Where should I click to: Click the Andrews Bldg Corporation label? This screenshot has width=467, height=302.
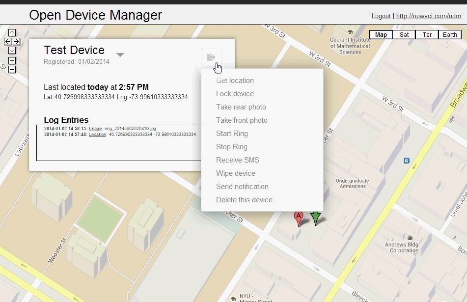pyautogui.click(x=402, y=247)
